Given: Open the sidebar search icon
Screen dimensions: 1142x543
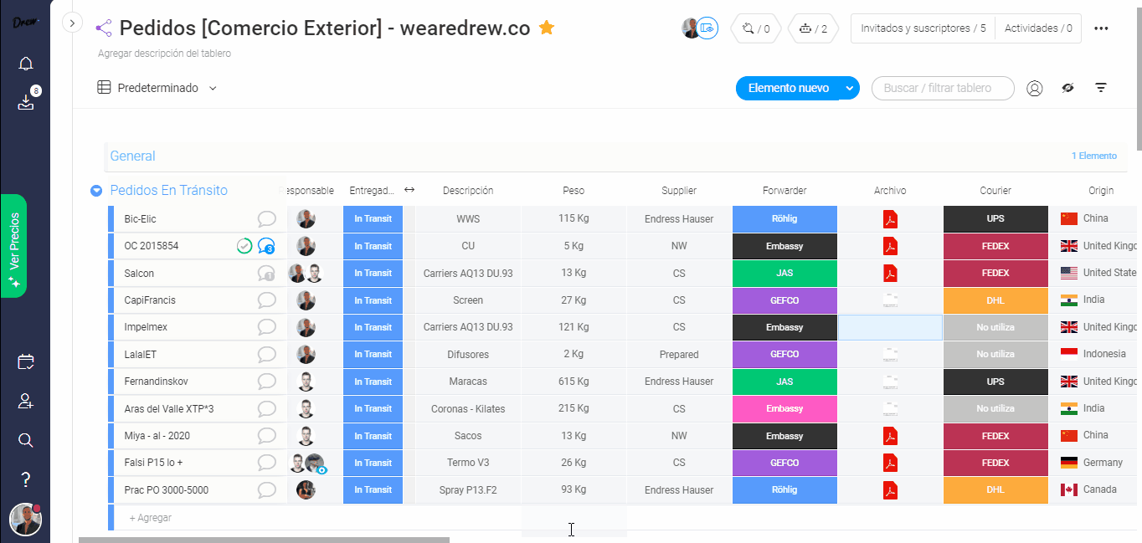Looking at the screenshot, I should 25,440.
